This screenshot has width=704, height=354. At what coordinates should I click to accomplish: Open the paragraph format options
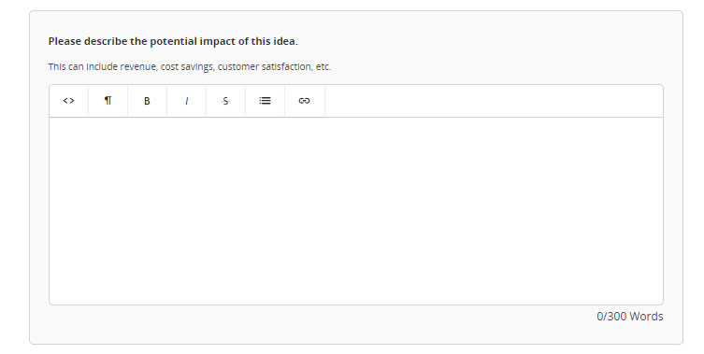pos(108,101)
